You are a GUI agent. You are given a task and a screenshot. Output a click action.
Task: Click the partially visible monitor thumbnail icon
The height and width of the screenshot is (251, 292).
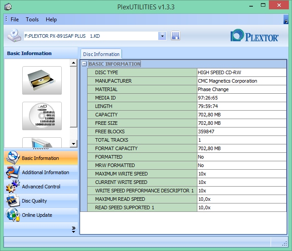42,143
